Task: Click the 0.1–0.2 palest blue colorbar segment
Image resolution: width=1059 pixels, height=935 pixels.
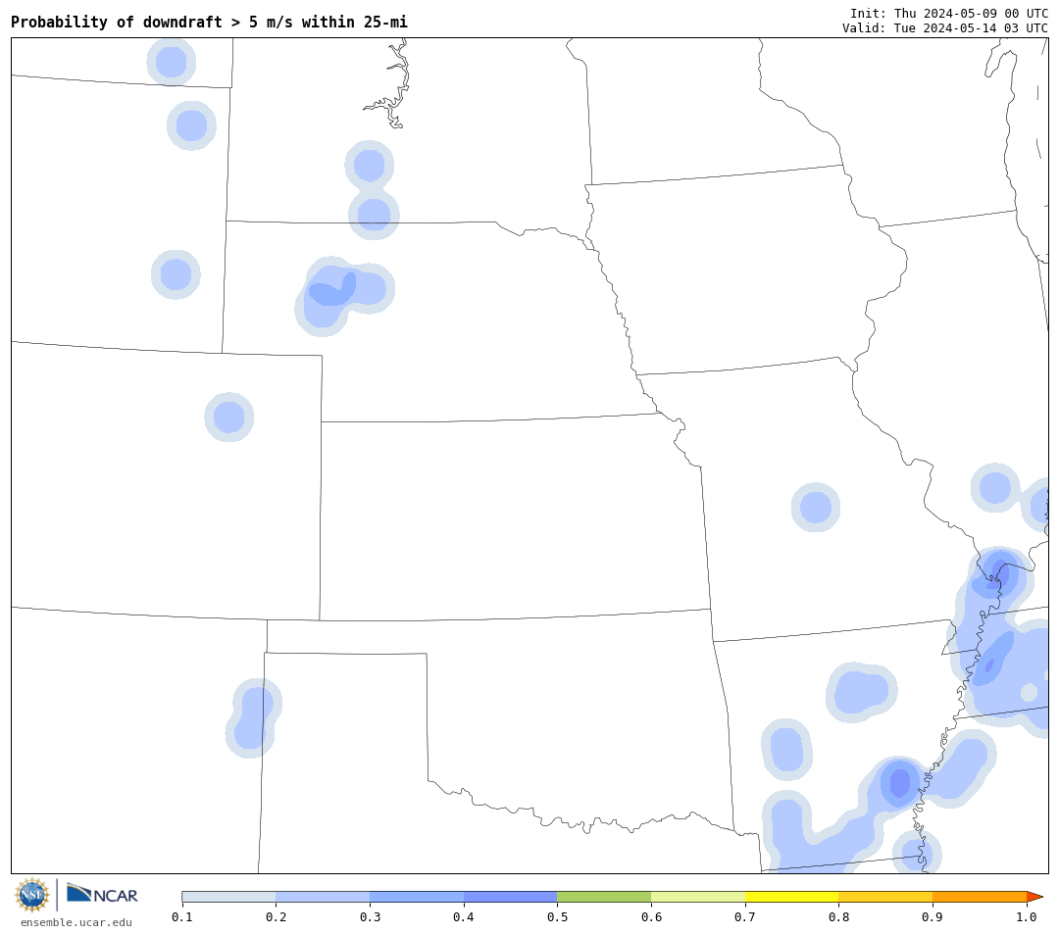Action: pos(228,897)
